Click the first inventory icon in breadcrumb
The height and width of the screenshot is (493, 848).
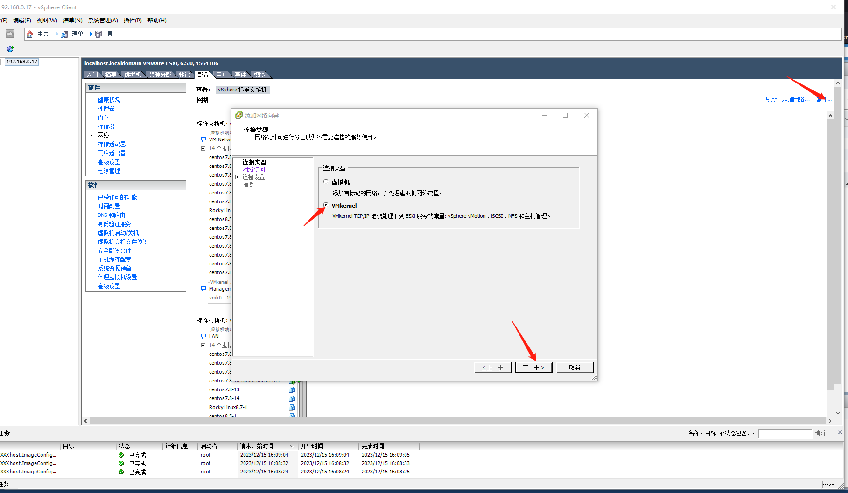click(x=64, y=34)
